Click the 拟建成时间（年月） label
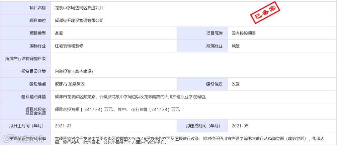Screen dimensions: 338x145 pos(204,126)
